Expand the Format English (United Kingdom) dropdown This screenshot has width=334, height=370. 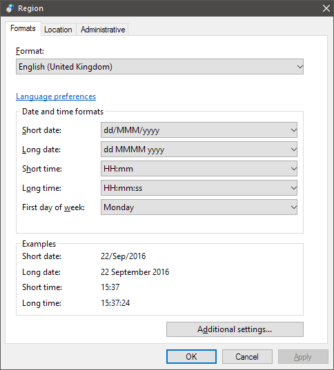click(159, 67)
